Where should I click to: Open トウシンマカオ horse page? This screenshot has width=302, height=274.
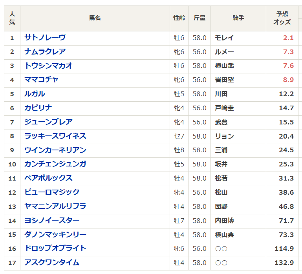(x=48, y=66)
